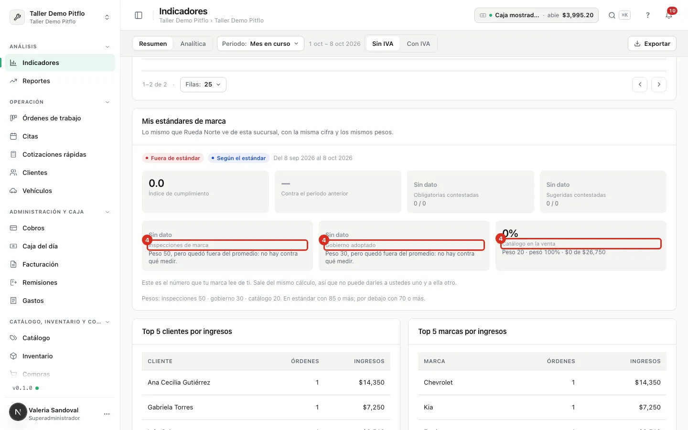Viewport: 688px width, 430px height.
Task: Click the Órdenes de trabajo icon
Action: click(13, 118)
